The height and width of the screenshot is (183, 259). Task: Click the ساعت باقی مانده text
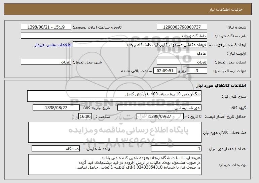[x=137, y=71]
